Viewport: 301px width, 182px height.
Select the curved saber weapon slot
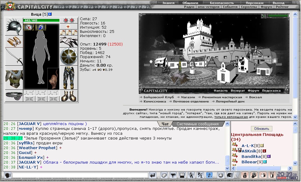[x=14, y=57]
